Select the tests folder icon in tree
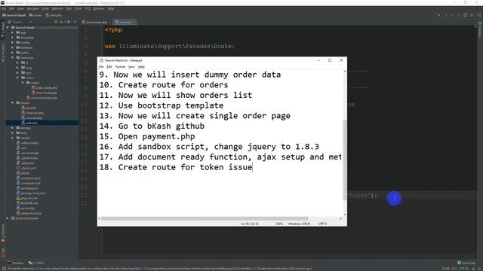 18,132
